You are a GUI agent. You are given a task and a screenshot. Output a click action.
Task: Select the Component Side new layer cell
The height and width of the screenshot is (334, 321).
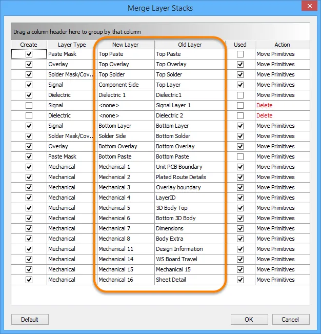[x=126, y=85]
